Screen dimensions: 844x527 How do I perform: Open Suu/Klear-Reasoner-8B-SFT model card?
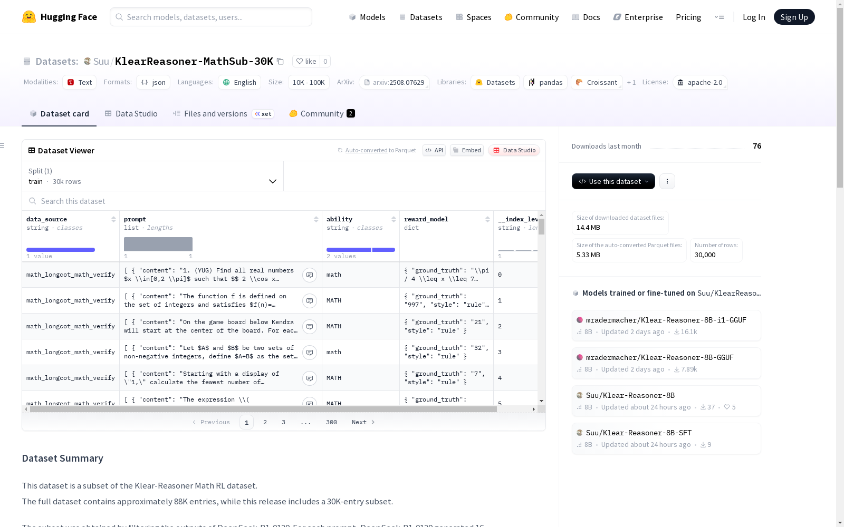[x=666, y=438]
